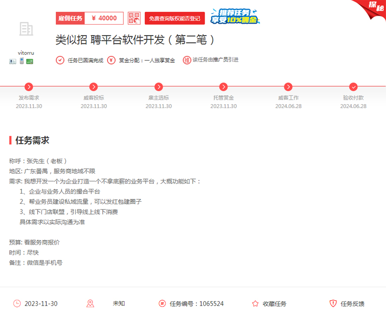Click the 验收付款 step marker
The height and width of the screenshot is (319, 386).
coord(353,87)
